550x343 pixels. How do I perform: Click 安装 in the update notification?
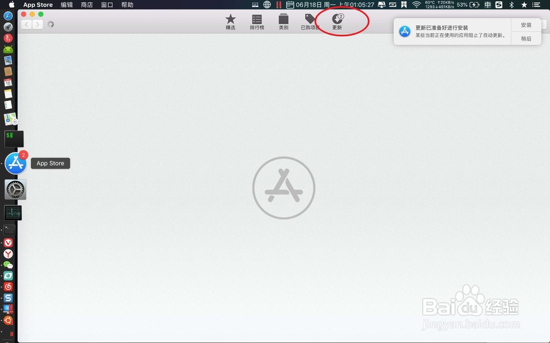(526, 25)
